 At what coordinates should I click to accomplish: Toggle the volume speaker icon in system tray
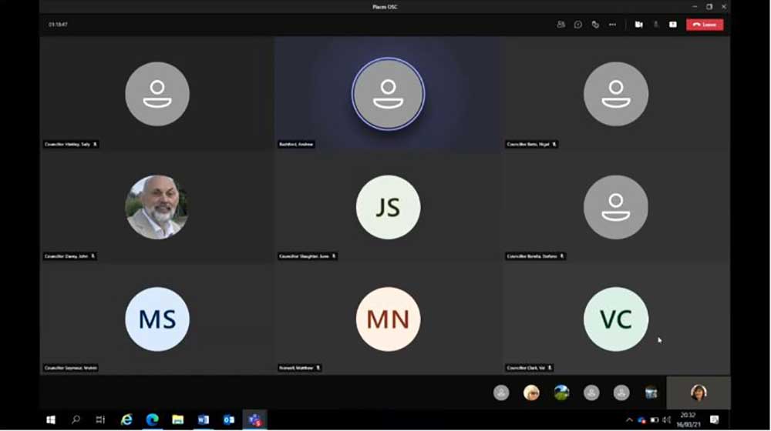[666, 419]
